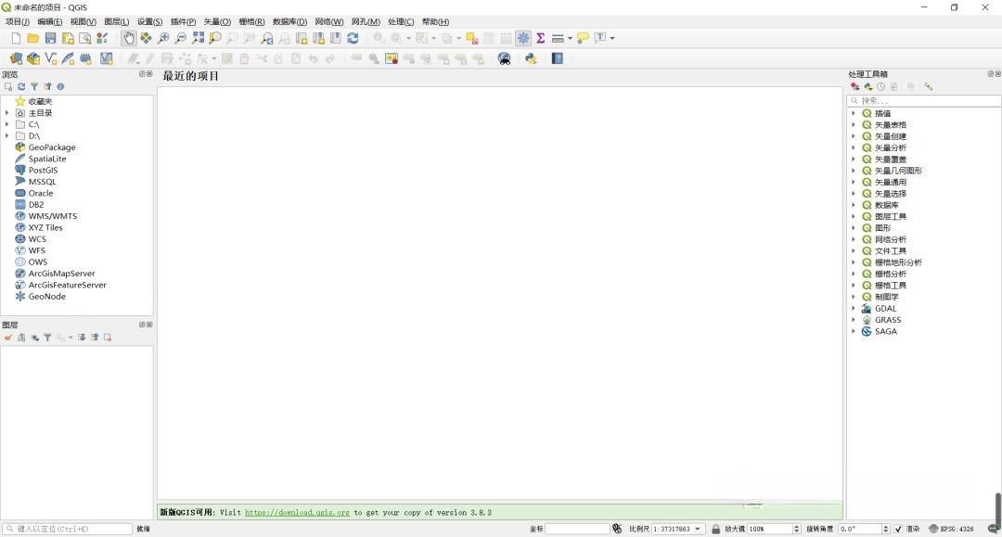1002x537 pixels.
Task: Open the 图层(L) menu
Action: [116, 21]
